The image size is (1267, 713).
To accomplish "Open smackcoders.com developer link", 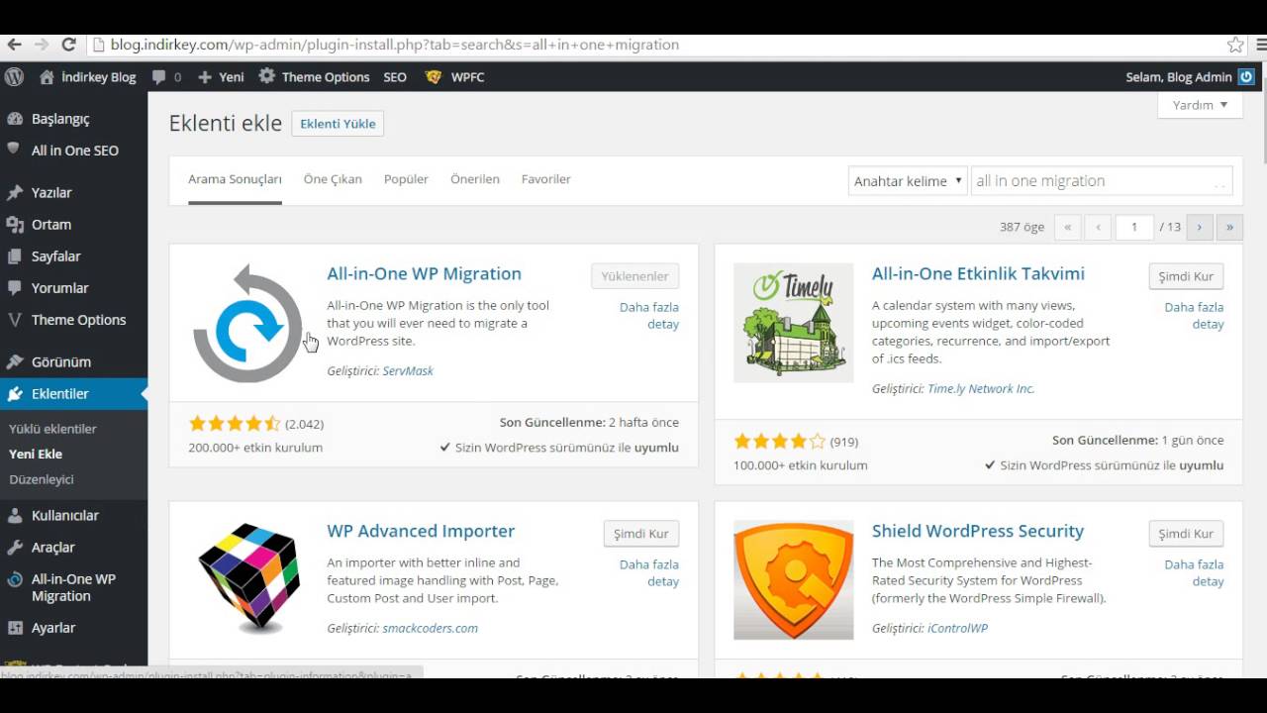I will 431,629.
